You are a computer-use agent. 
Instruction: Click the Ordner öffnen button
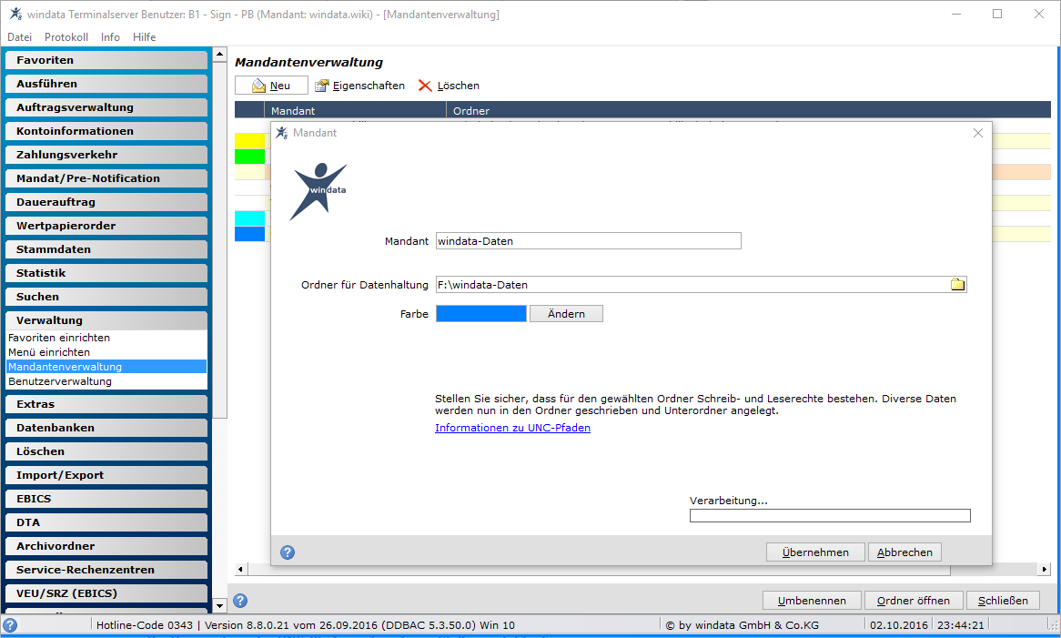(914, 600)
